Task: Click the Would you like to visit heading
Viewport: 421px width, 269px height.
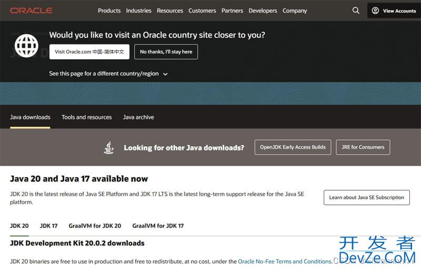Action: pos(157,35)
